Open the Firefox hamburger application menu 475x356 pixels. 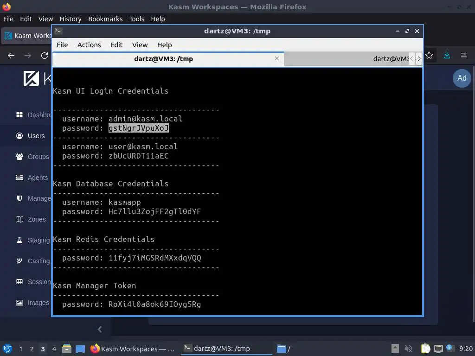[464, 55]
